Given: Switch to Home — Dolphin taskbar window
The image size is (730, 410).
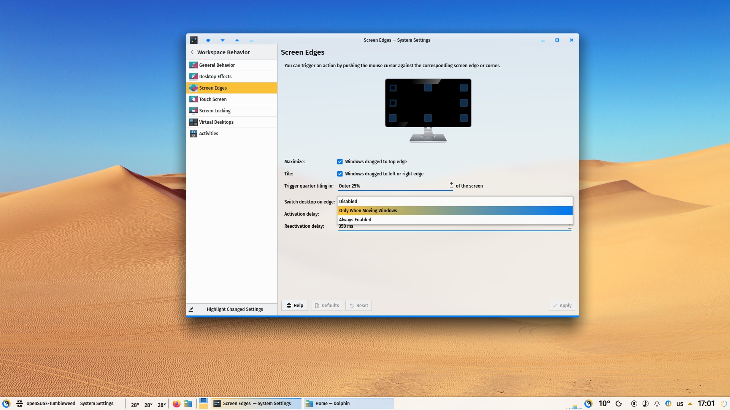Looking at the screenshot, I should point(348,404).
